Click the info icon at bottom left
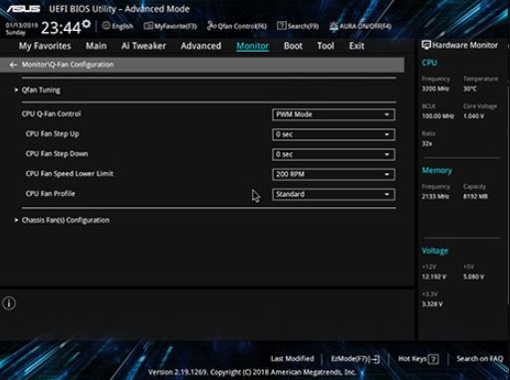Viewport: 510px width, 380px height. (x=9, y=303)
